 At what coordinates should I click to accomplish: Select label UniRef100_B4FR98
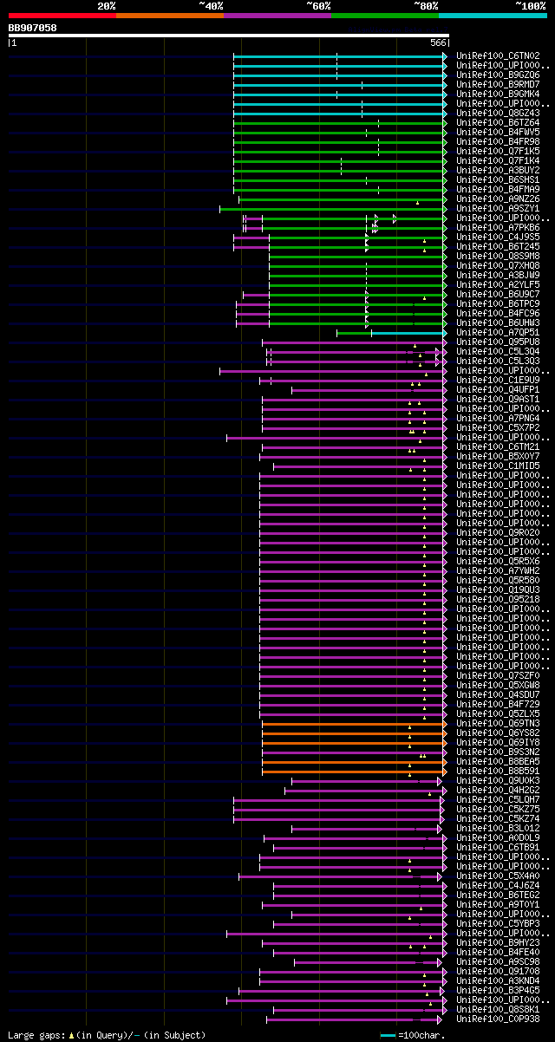click(499, 142)
